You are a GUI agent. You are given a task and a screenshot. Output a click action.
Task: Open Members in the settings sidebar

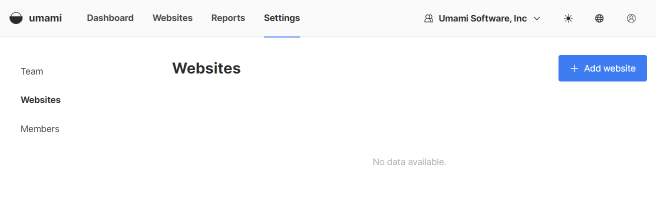tap(40, 129)
